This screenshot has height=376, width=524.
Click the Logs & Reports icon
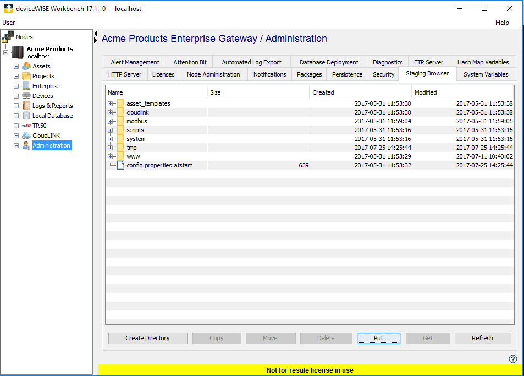coord(26,106)
